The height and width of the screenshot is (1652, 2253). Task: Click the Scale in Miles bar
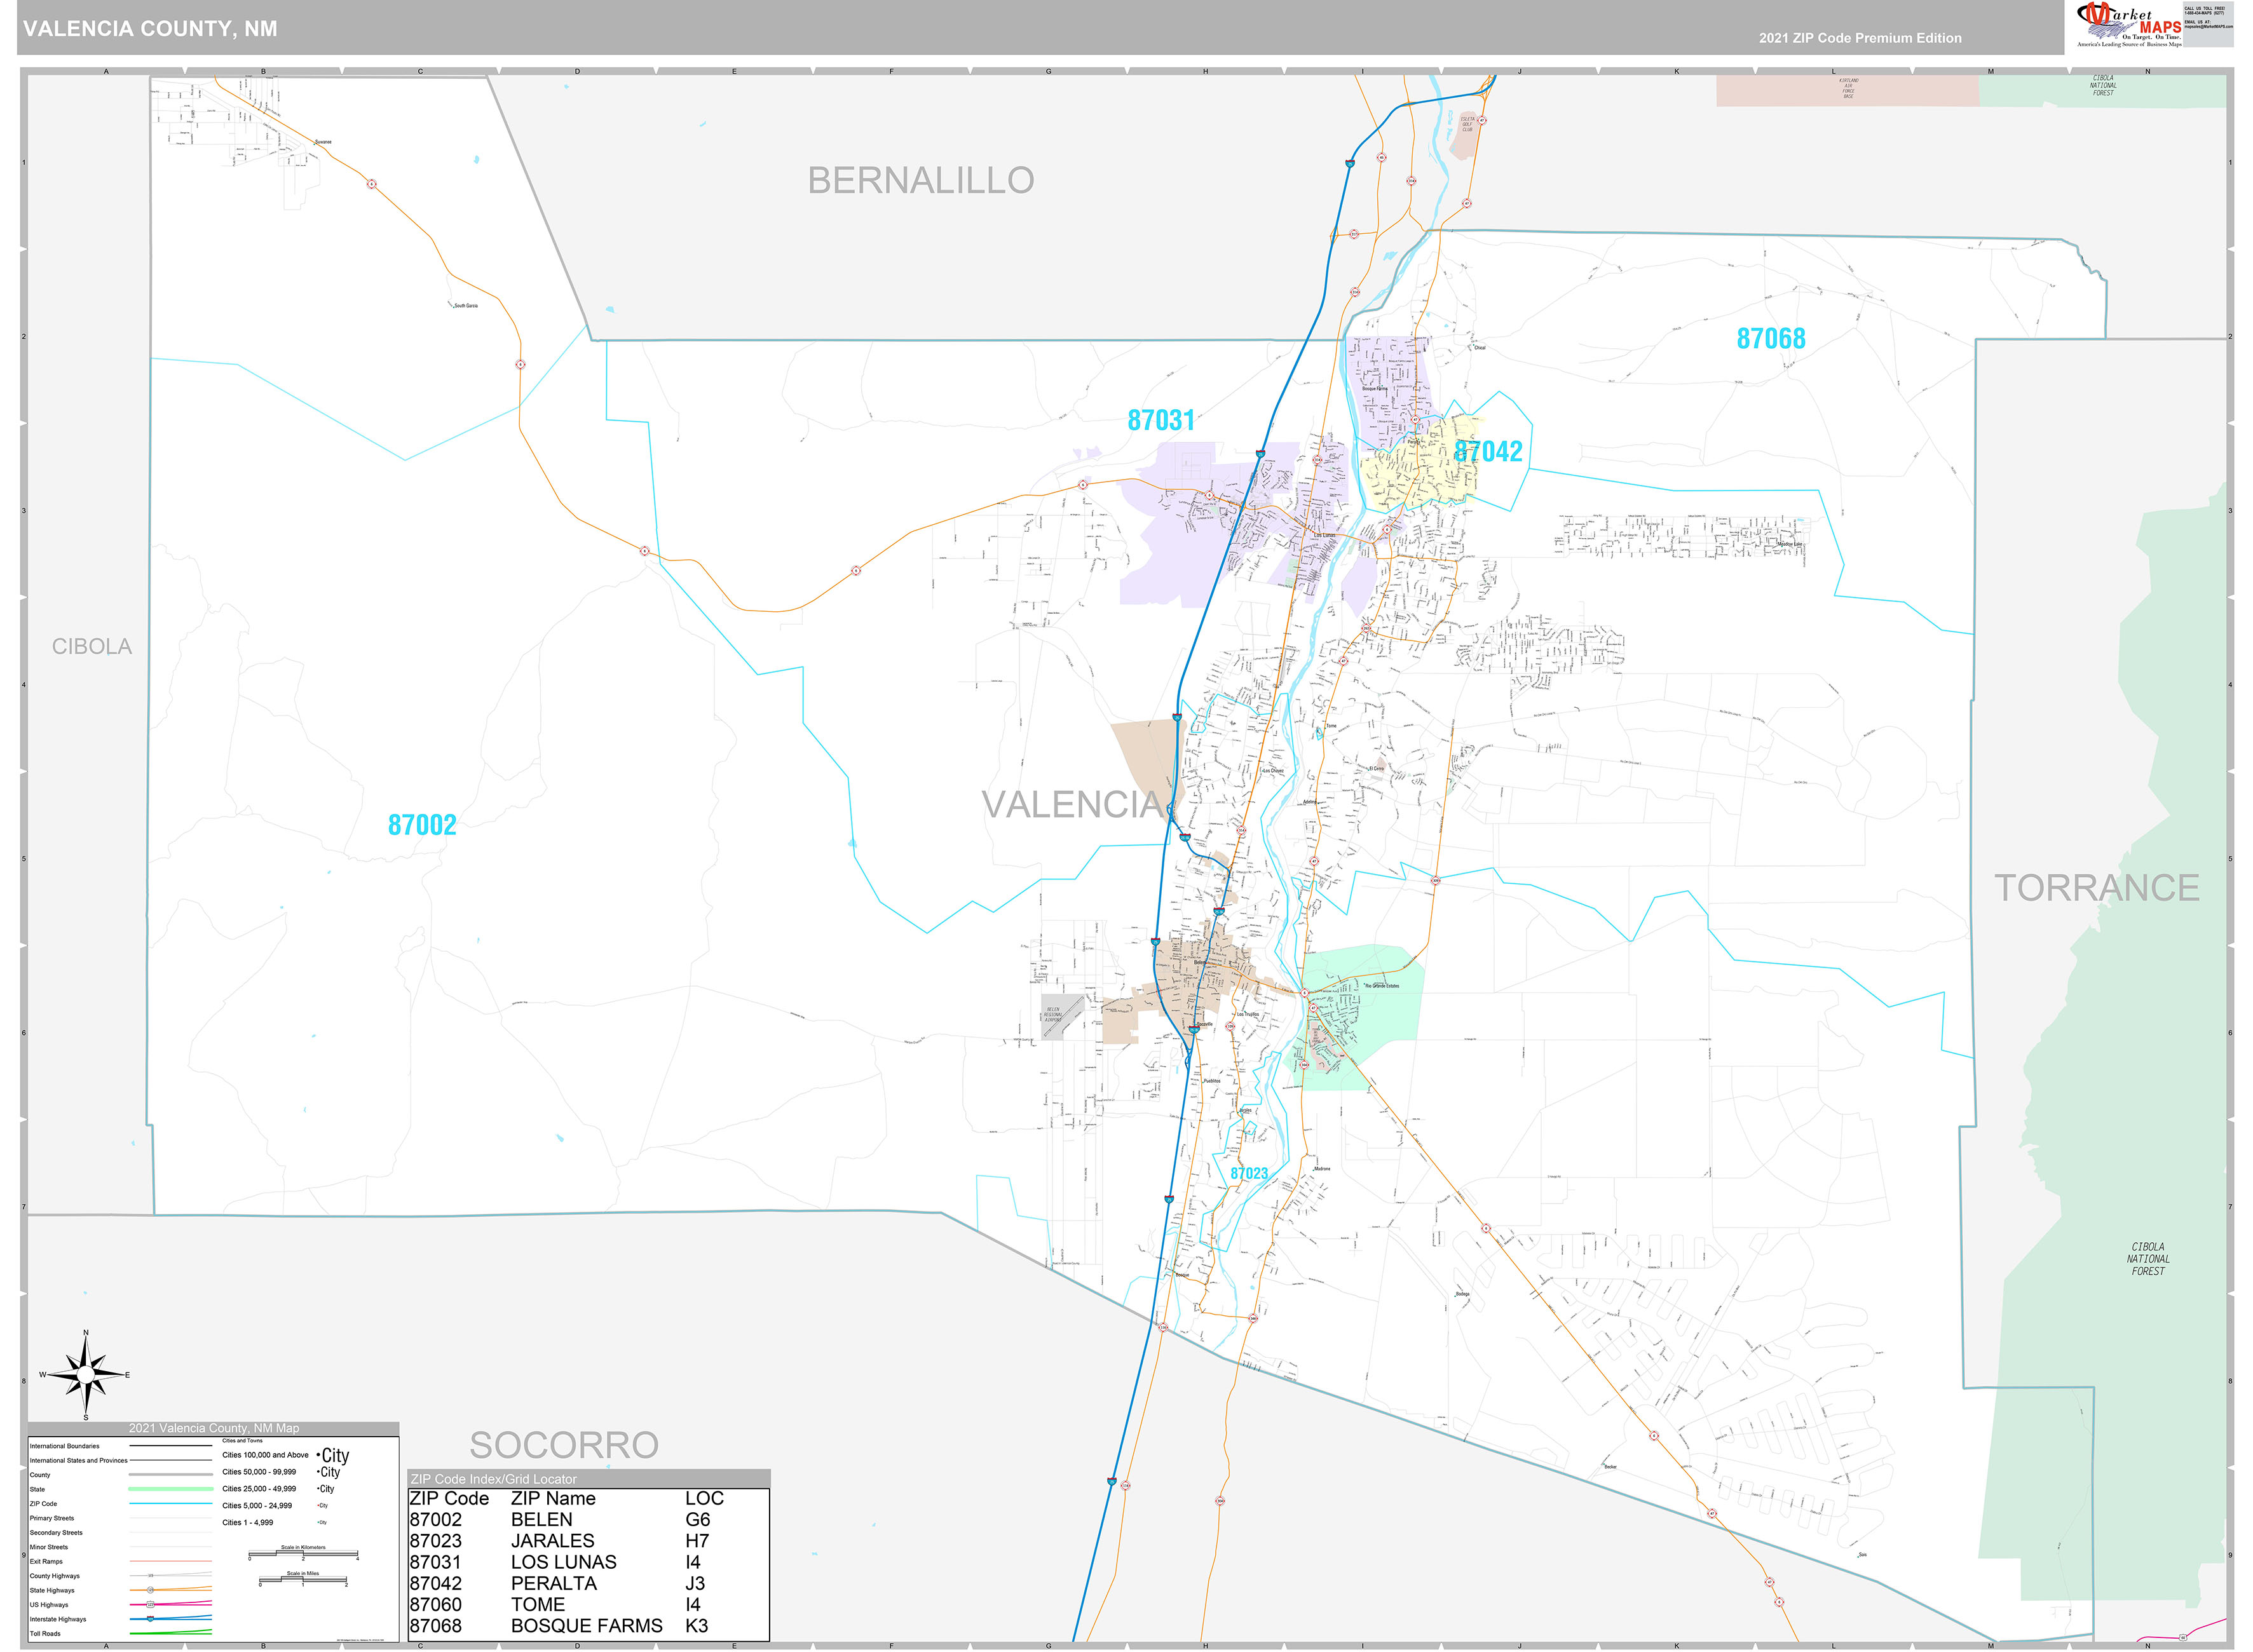pos(303,1578)
